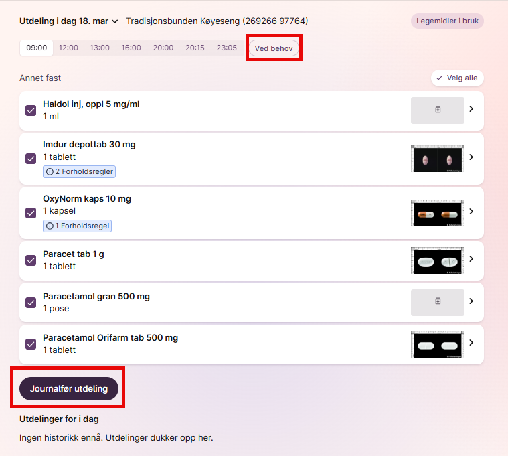This screenshot has height=456, width=508.
Task: View the Paracetamol Orifarm tablet image
Action: coord(438,344)
